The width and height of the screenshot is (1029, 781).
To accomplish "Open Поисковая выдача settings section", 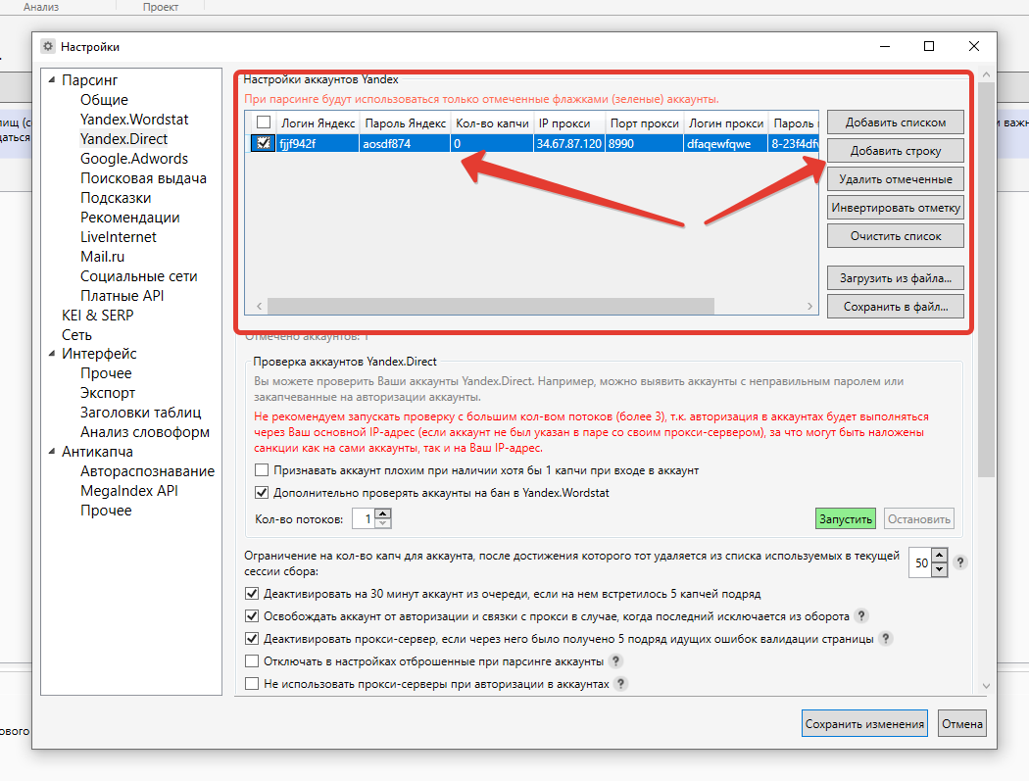I will [x=143, y=178].
